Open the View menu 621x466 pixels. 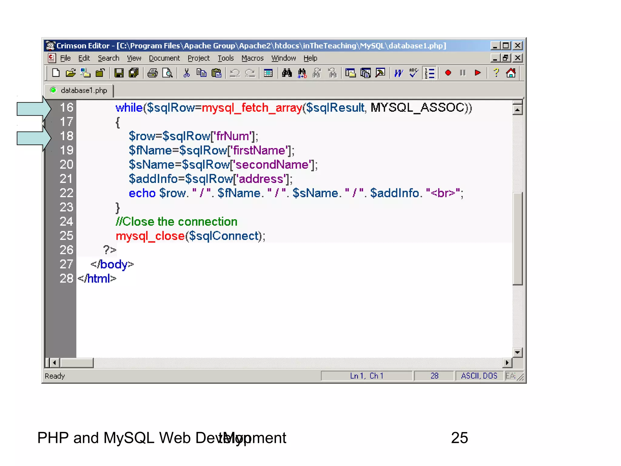(134, 58)
